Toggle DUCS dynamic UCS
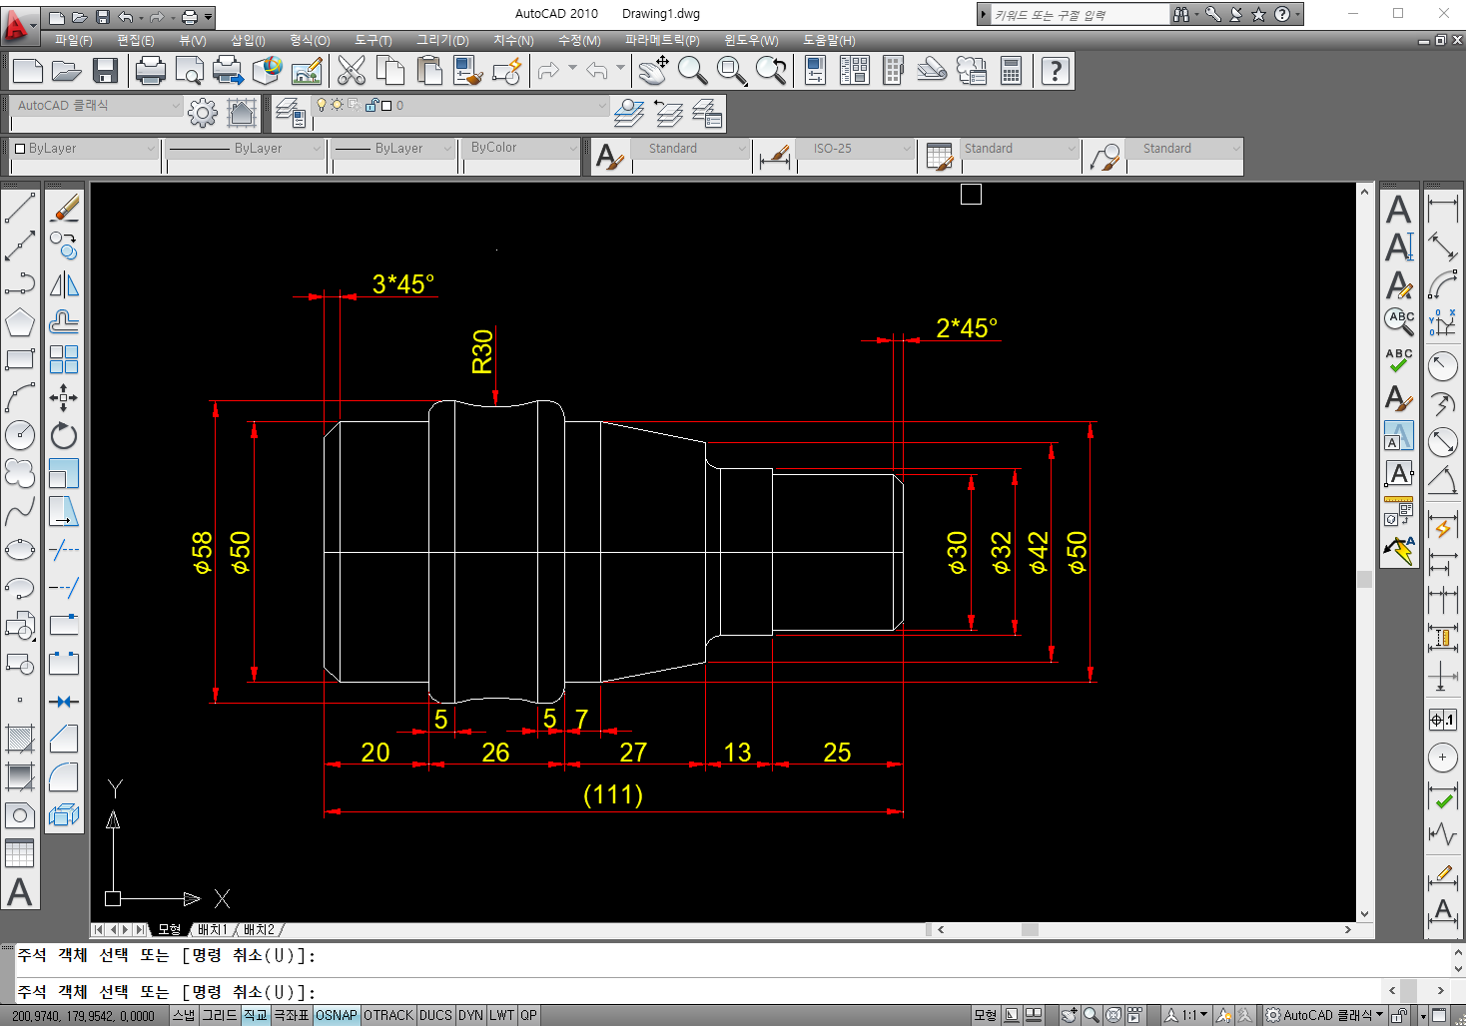 click(435, 1015)
